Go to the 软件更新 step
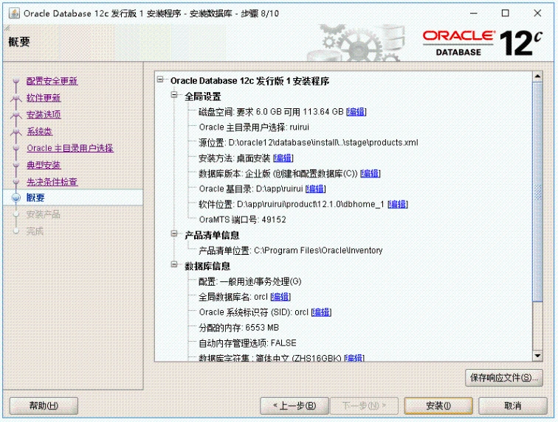 click(44, 98)
